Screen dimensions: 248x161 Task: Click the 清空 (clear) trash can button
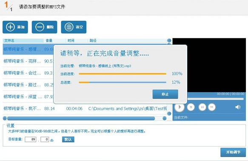(74, 27)
